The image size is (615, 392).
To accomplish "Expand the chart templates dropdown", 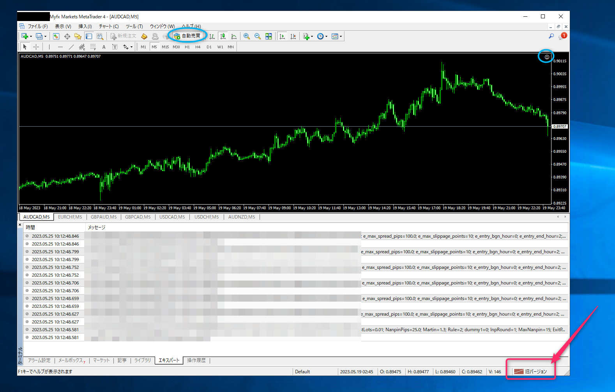I will 341,37.
